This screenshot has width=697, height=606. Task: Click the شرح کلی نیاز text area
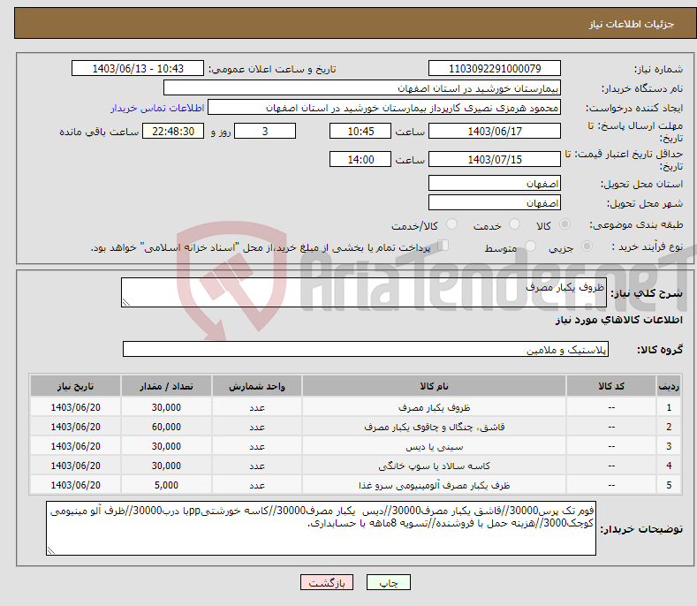coord(364,292)
